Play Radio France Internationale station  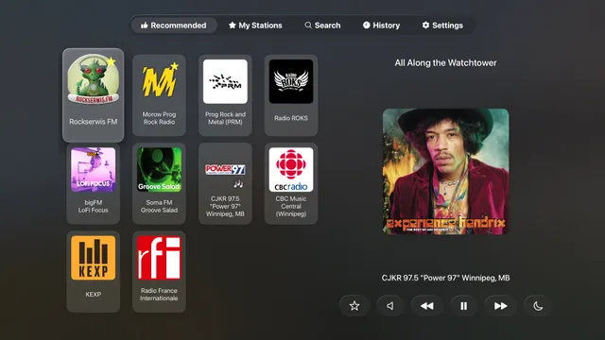coord(159,272)
